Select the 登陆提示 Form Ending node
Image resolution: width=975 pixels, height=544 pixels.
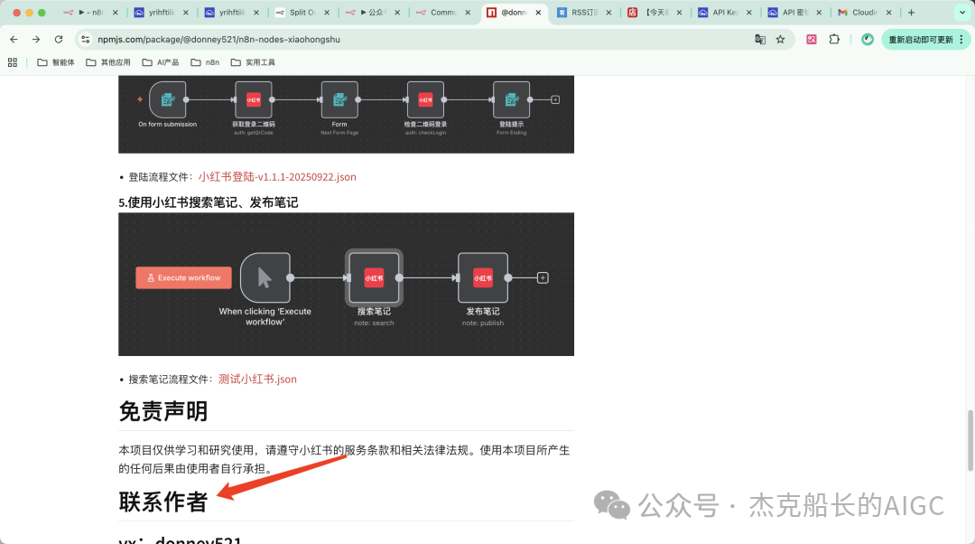pos(511,99)
